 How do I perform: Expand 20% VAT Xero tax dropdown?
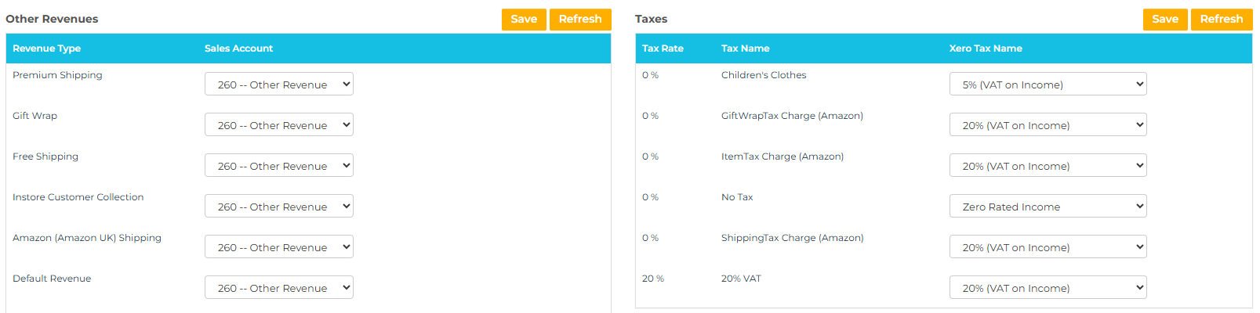click(x=1048, y=288)
